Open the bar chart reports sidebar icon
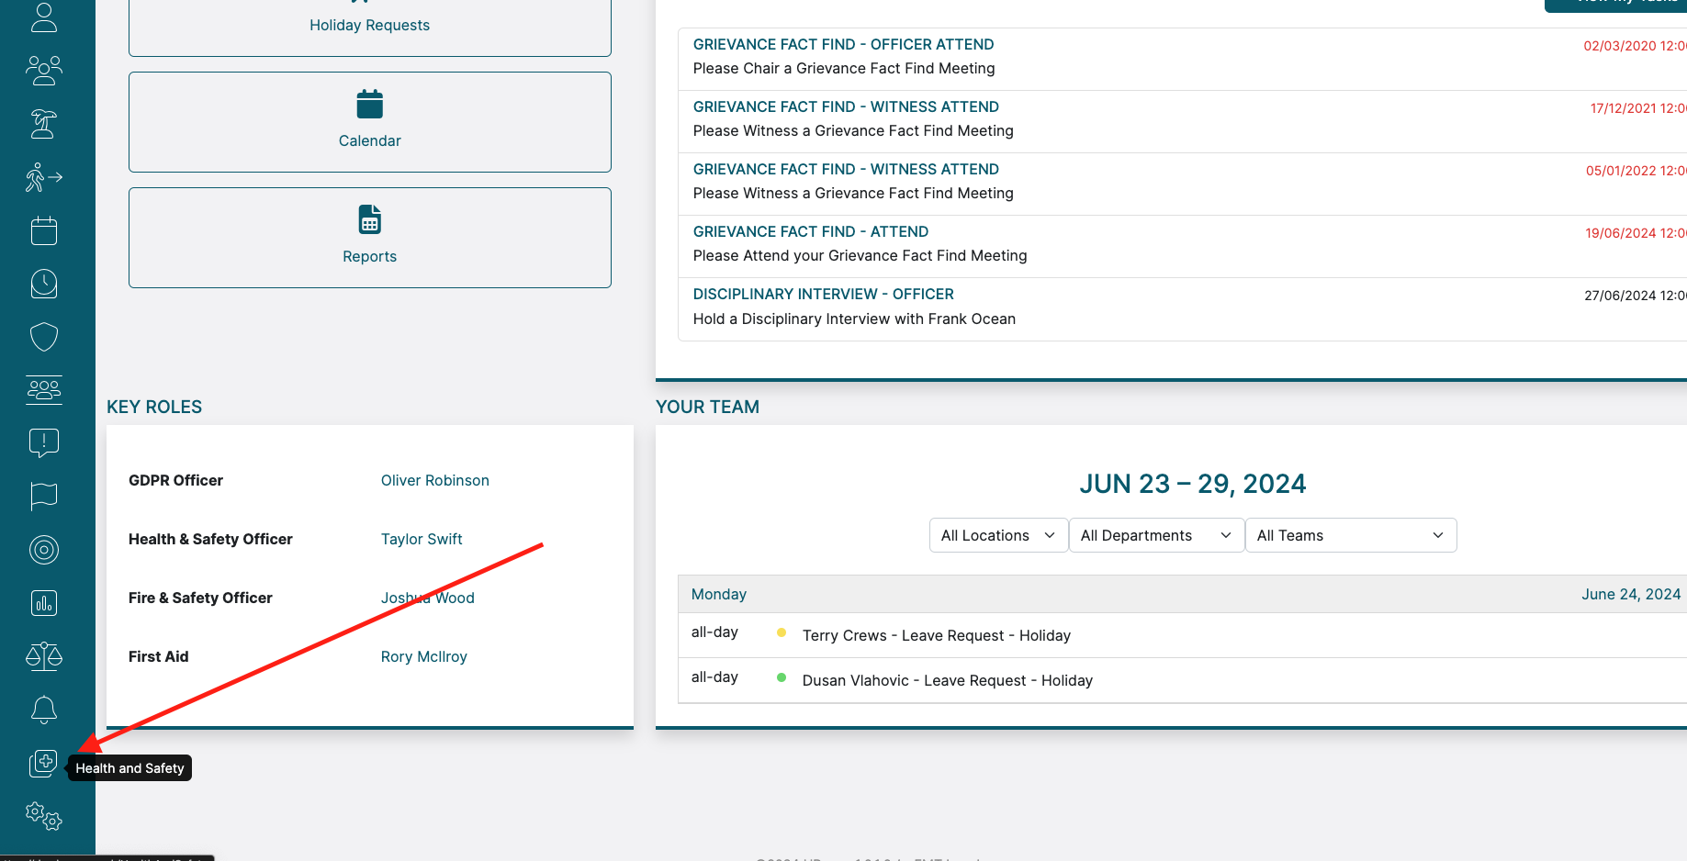The height and width of the screenshot is (861, 1687). click(x=43, y=603)
